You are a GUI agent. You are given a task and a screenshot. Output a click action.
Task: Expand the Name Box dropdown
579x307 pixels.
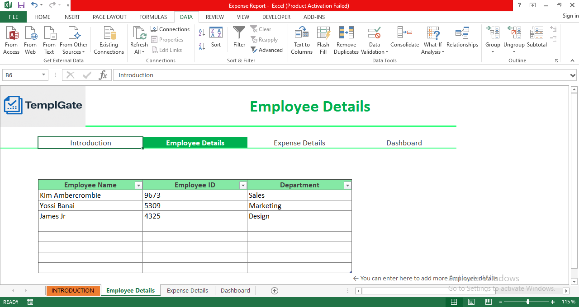(x=44, y=75)
